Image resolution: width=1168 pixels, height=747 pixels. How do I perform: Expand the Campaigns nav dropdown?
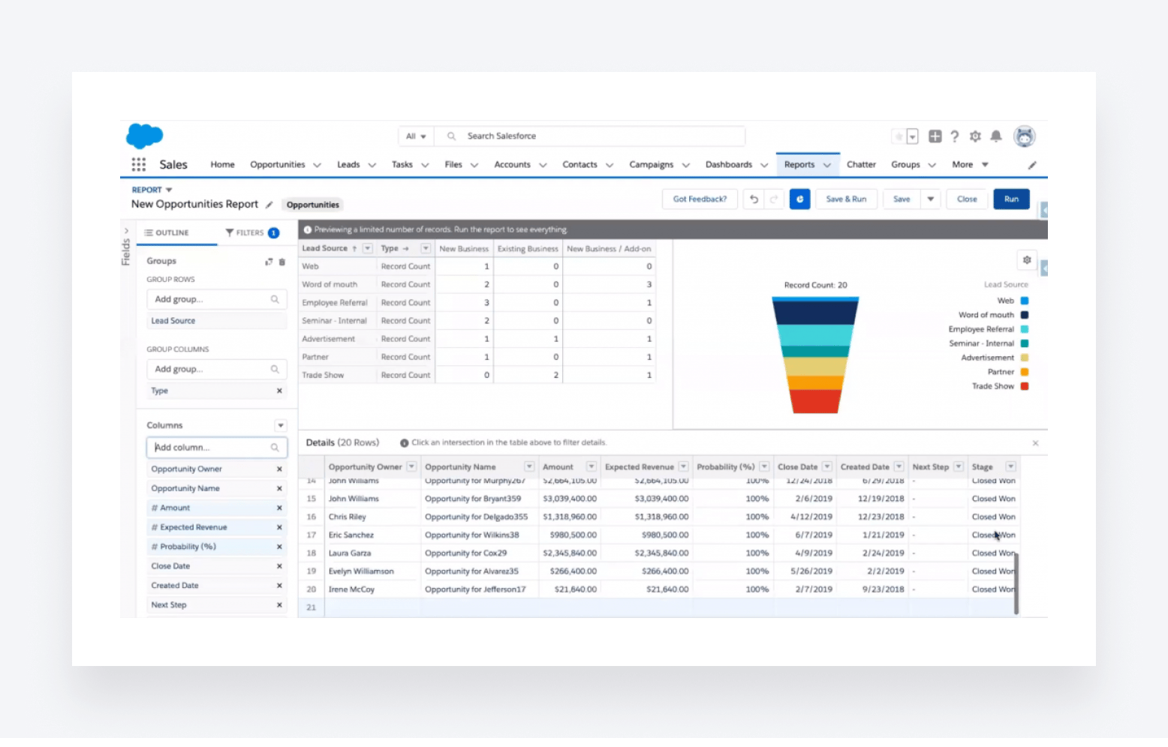(685, 165)
